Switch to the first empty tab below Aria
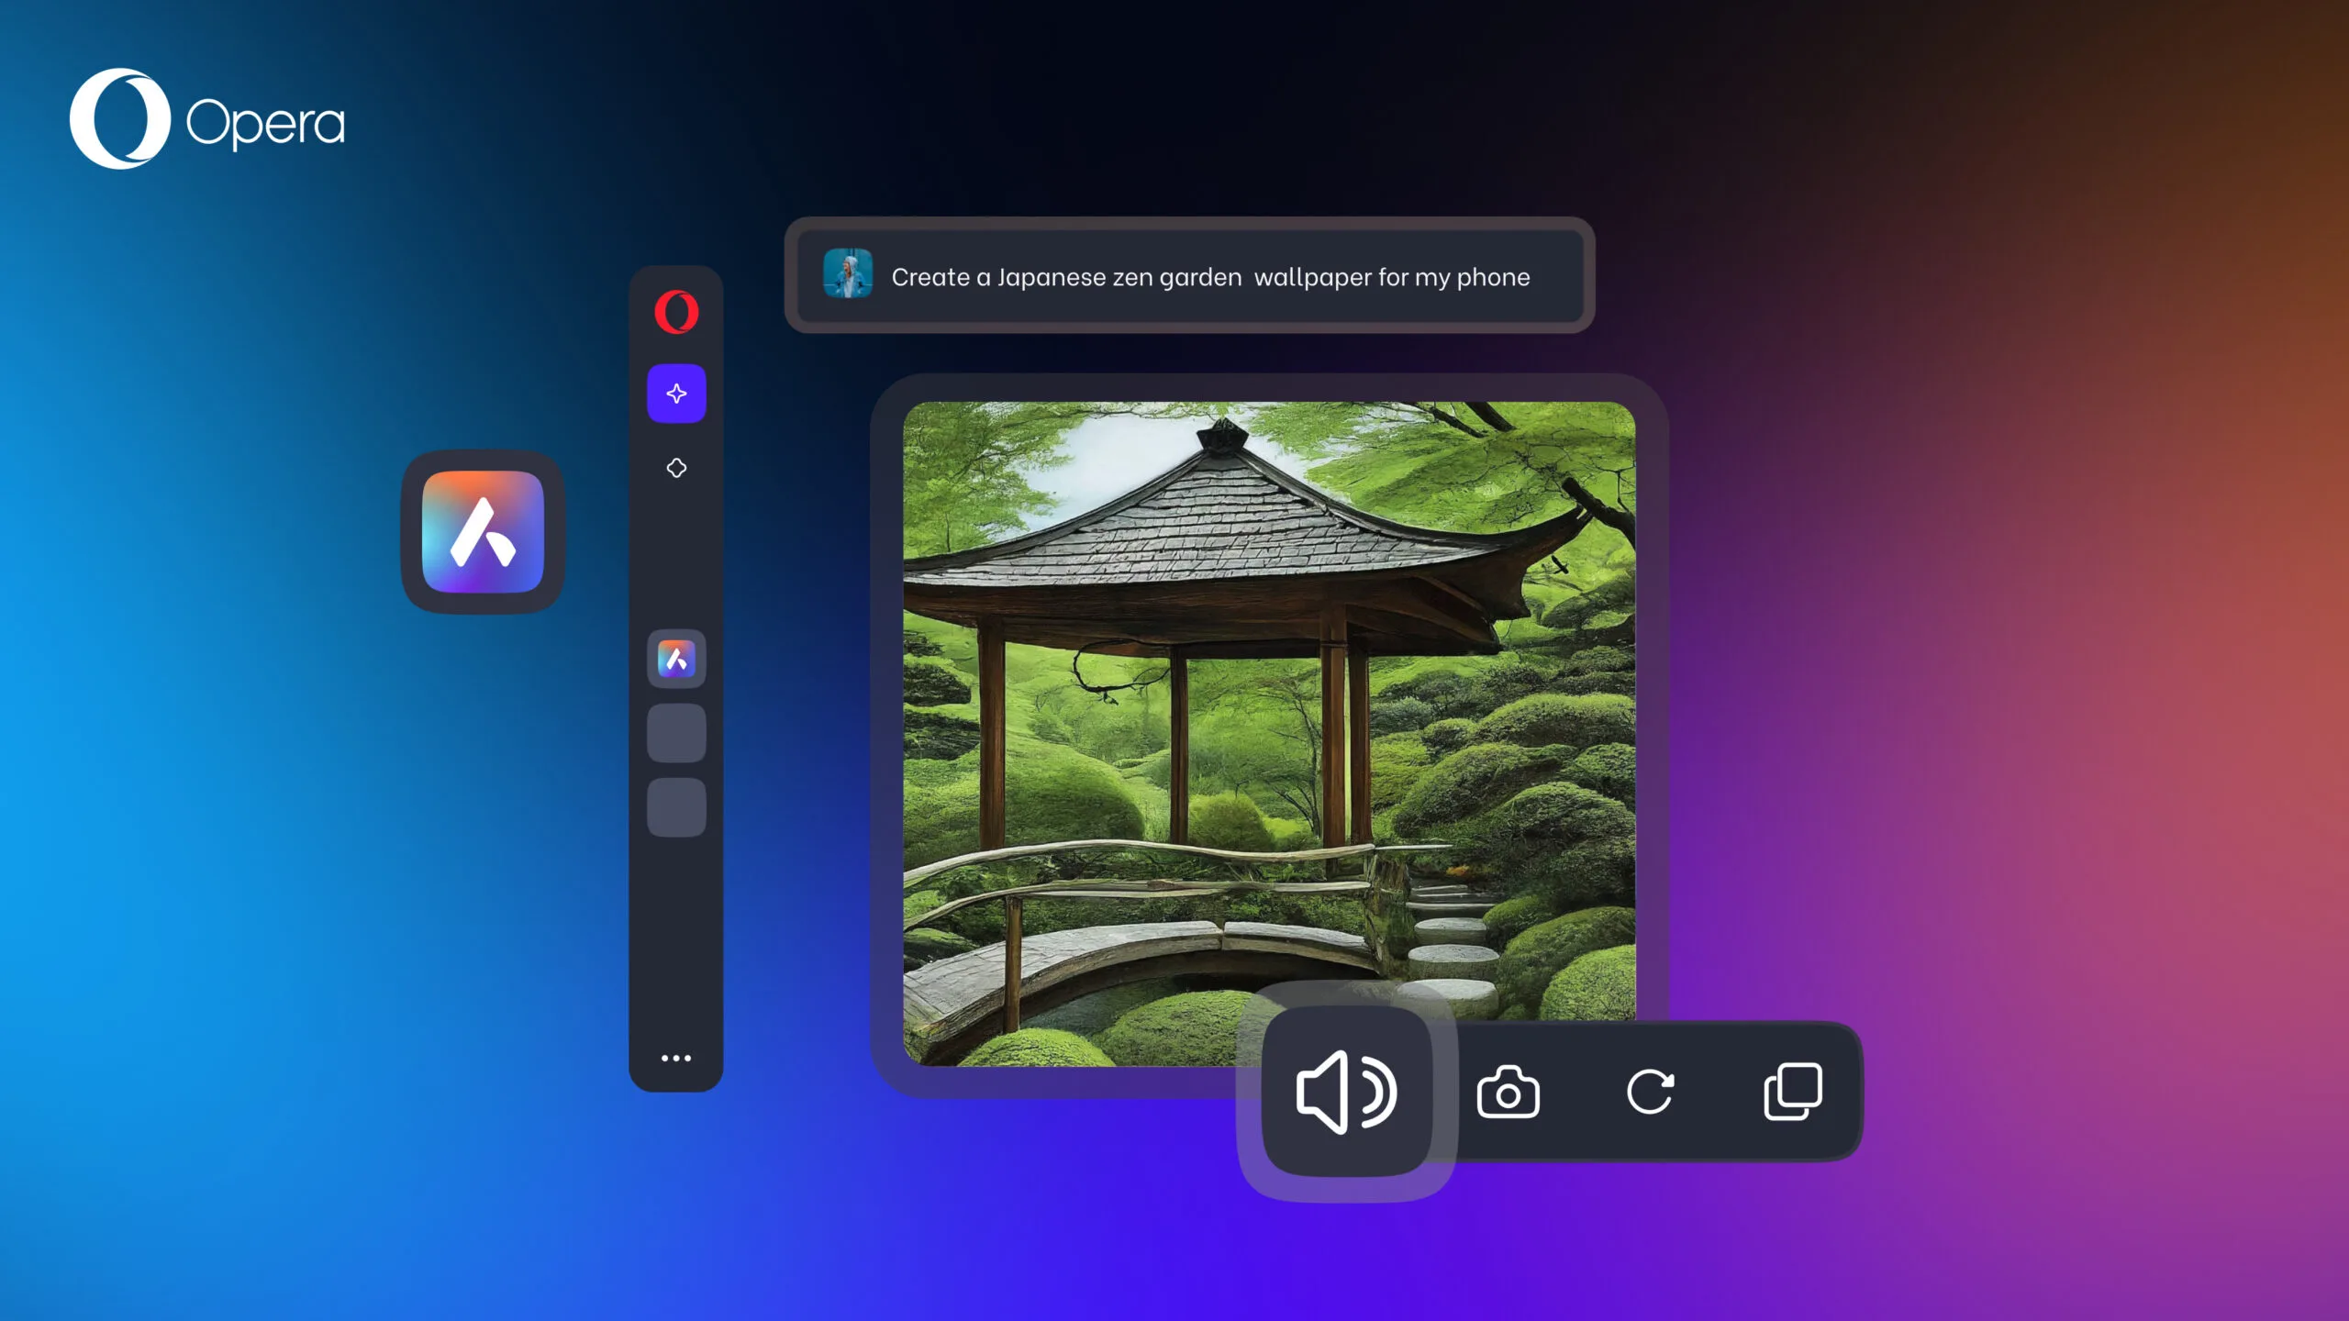 [676, 731]
